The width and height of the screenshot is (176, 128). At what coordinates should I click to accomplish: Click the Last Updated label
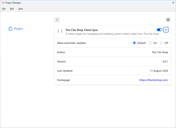tap(65, 71)
